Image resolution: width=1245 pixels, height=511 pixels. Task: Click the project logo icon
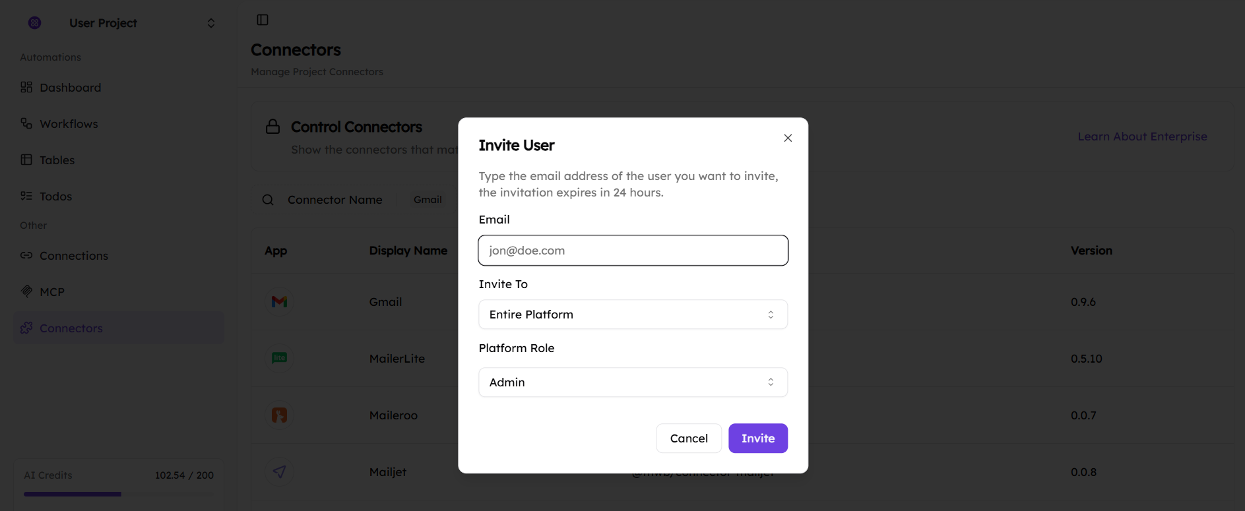tap(35, 23)
